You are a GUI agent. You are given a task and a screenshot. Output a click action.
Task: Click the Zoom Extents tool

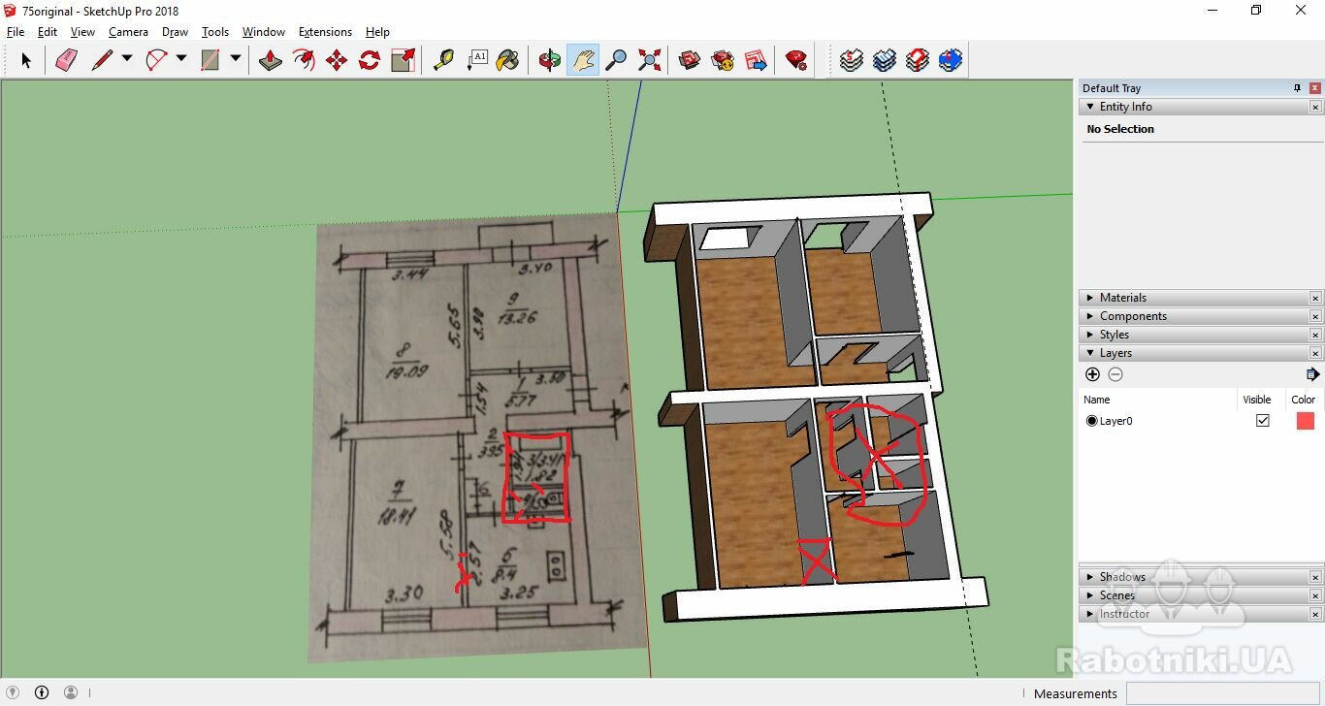click(x=649, y=60)
